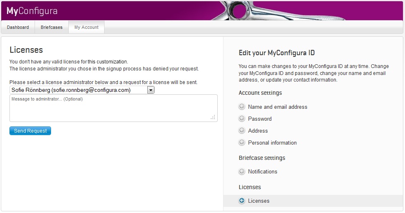Image resolution: width=405 pixels, height=213 pixels.
Task: Switch to the Briefcases tab
Action: (51, 27)
